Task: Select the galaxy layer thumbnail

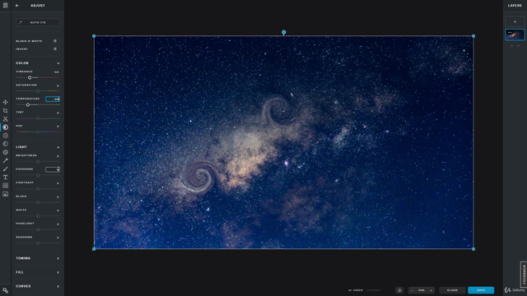Action: (515, 35)
